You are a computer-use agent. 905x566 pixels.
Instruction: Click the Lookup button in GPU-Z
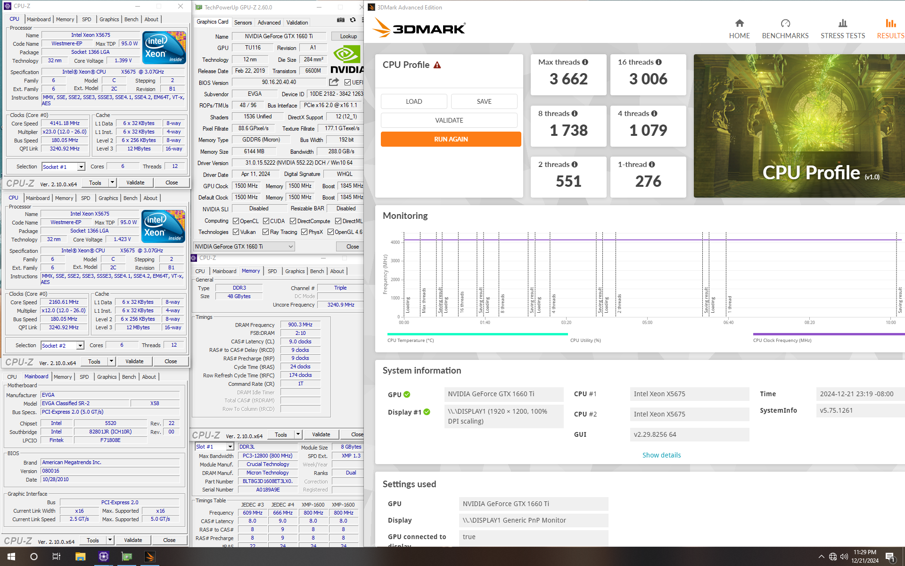pyautogui.click(x=348, y=36)
